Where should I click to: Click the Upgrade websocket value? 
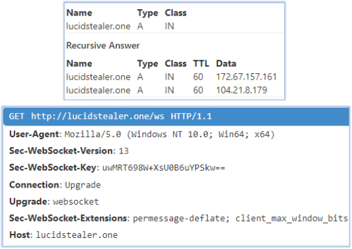pos(76,201)
